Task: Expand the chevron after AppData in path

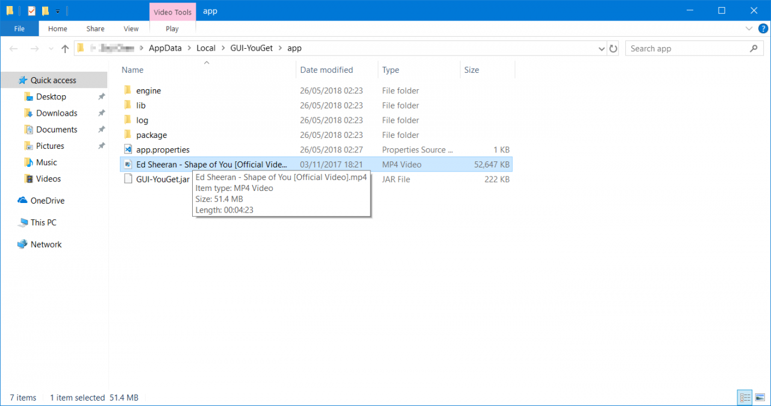Action: (189, 48)
